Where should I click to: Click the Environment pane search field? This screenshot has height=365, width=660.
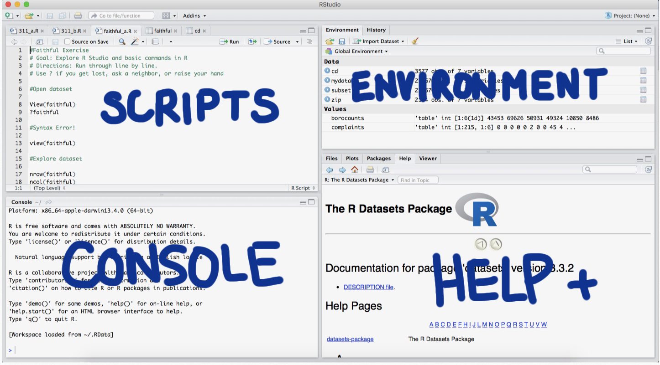(x=623, y=51)
